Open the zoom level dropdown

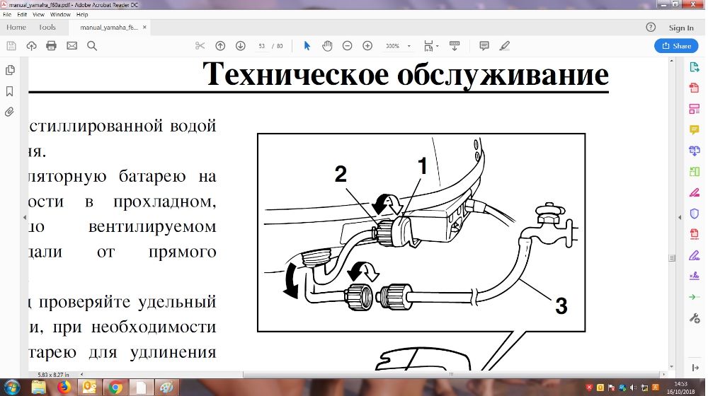[398, 46]
